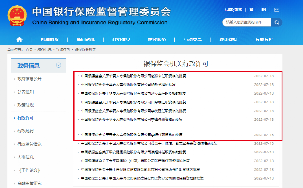The width and height of the screenshot is (303, 188).
Task: Open 行政处罚 in sidebar
Action: point(26,131)
